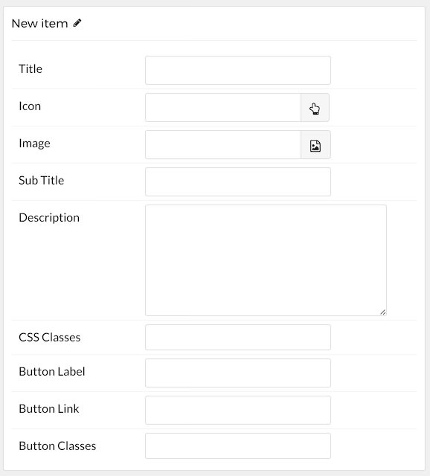
Task: Focus the Button Label input
Action: coord(238,373)
